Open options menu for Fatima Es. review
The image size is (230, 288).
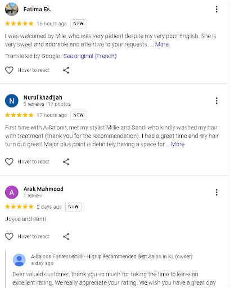217,9
